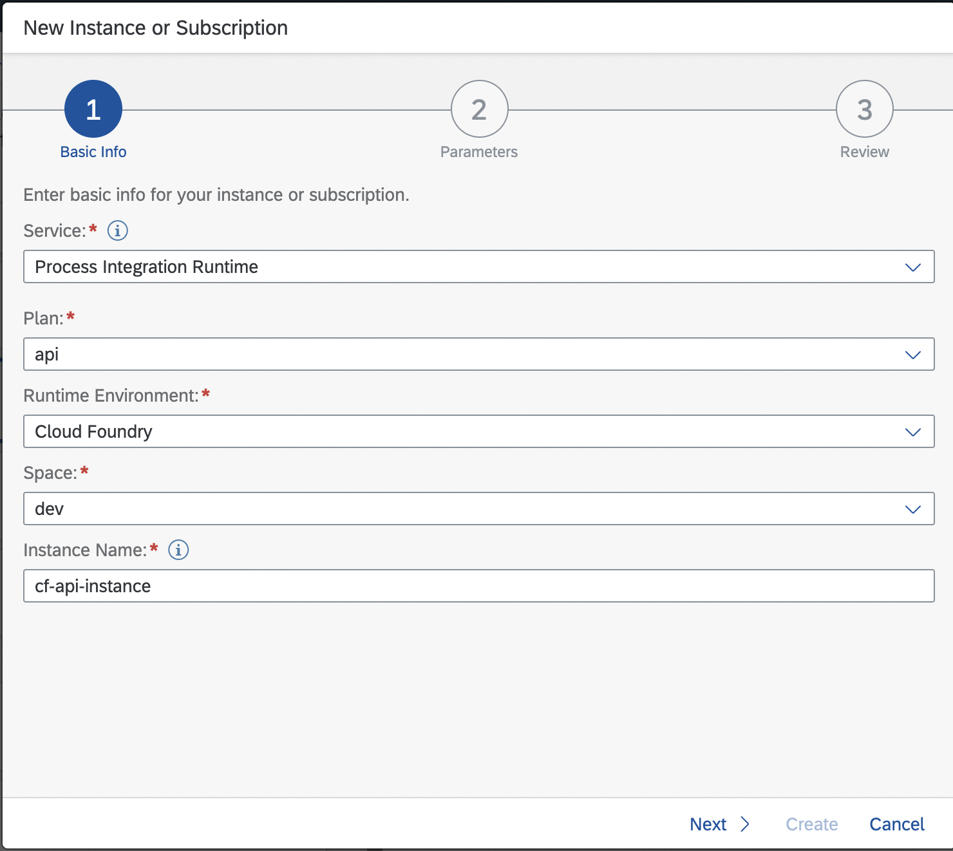Click the step 3 circle in the wizard

pos(864,109)
